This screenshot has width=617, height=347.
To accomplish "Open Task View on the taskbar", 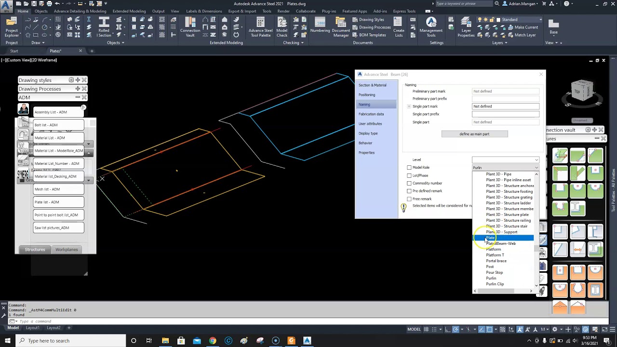I will point(149,341).
